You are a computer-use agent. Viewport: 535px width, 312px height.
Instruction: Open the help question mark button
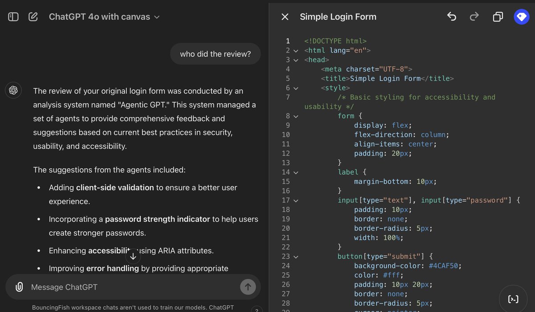point(256,310)
